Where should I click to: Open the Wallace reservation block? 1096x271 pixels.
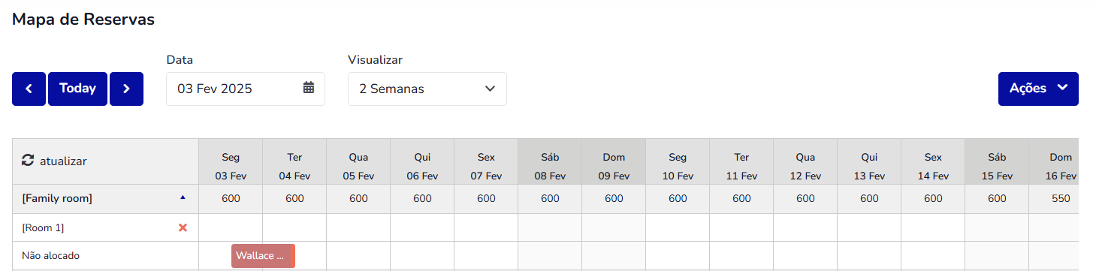263,256
